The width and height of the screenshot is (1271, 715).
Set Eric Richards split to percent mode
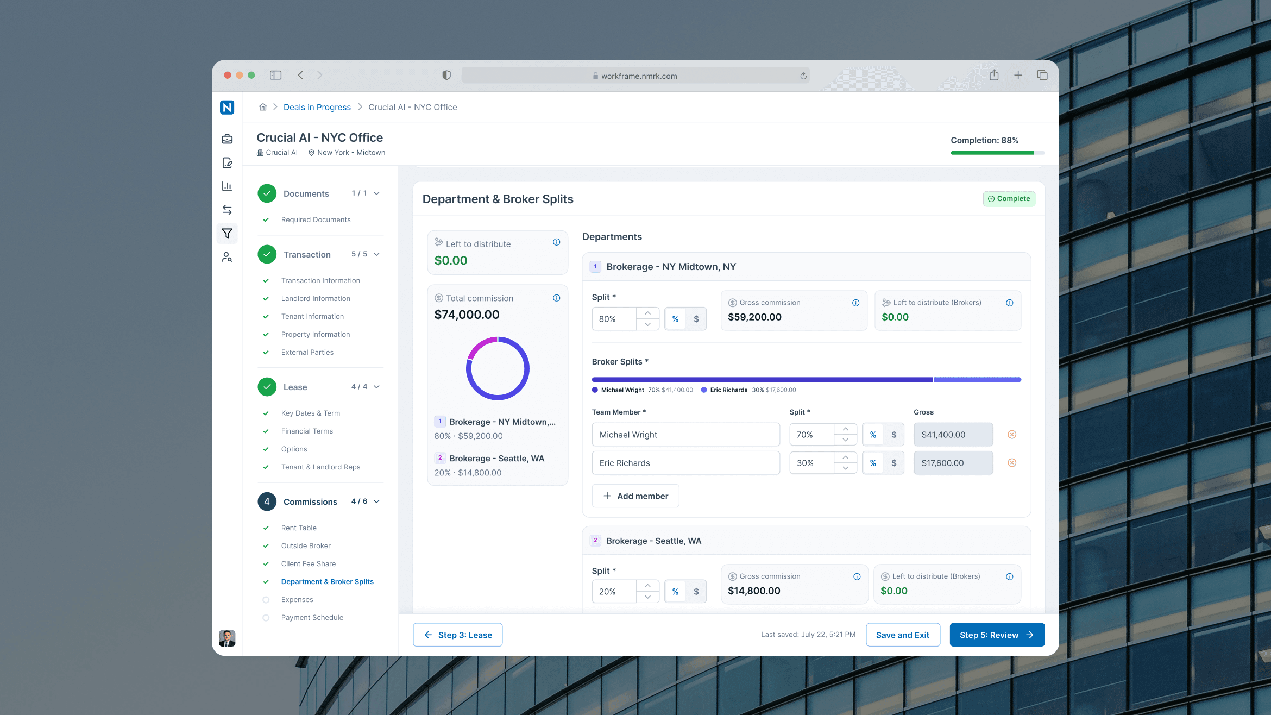pos(873,463)
